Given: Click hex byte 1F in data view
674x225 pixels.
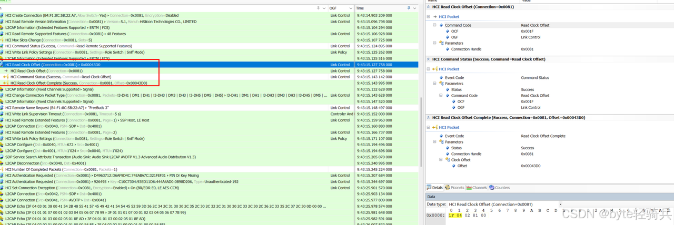Looking at the screenshot, I should (x=451, y=215).
